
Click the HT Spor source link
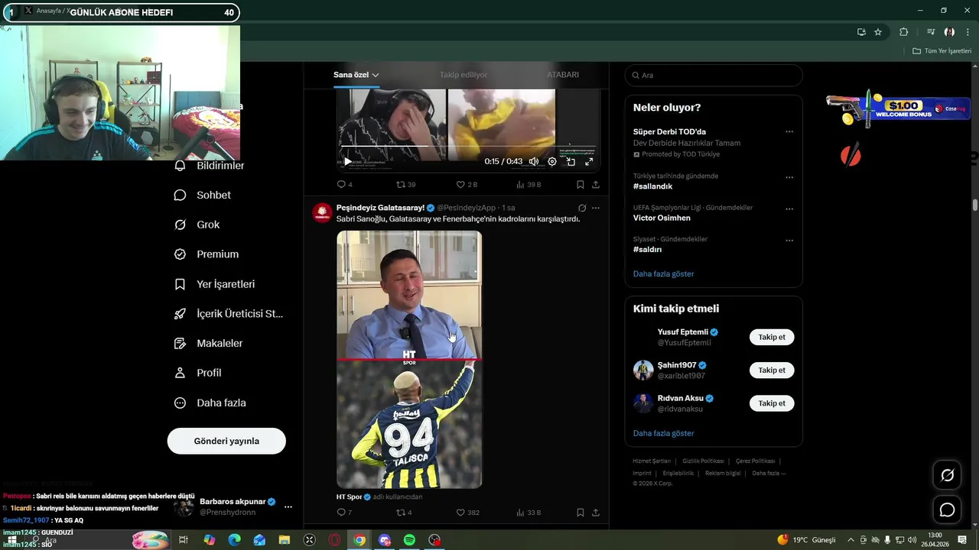point(349,497)
